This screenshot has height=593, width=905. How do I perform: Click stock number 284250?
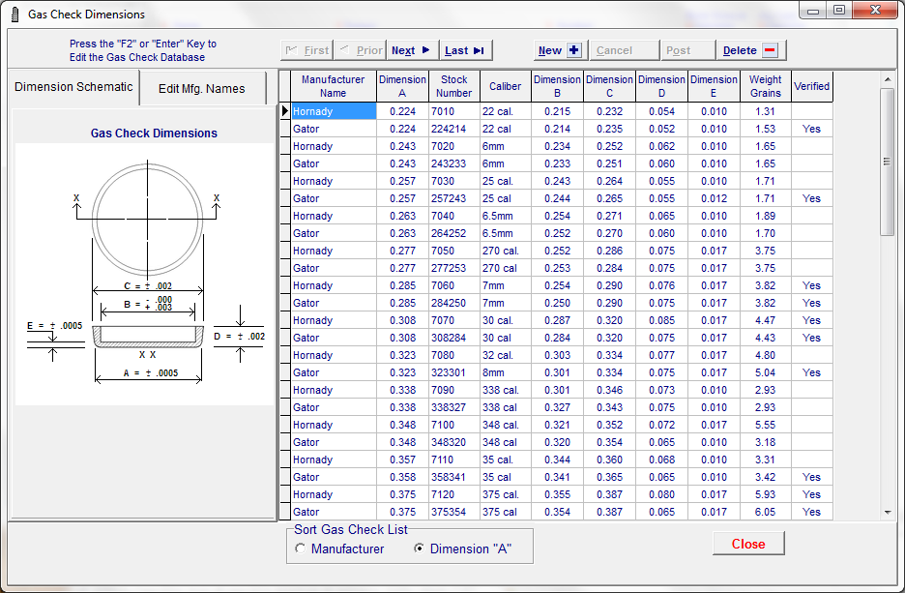(453, 303)
